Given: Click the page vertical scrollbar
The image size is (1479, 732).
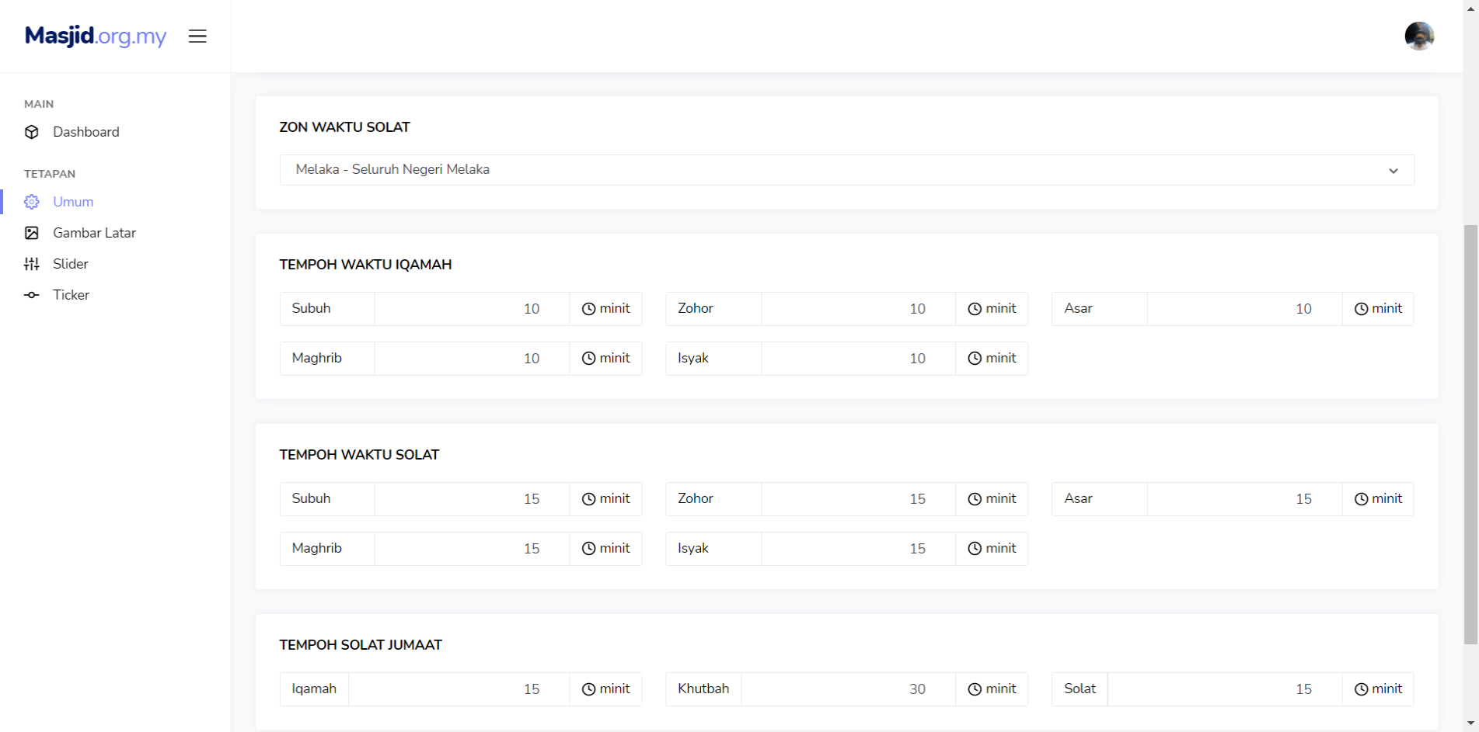Looking at the screenshot, I should tap(1470, 435).
